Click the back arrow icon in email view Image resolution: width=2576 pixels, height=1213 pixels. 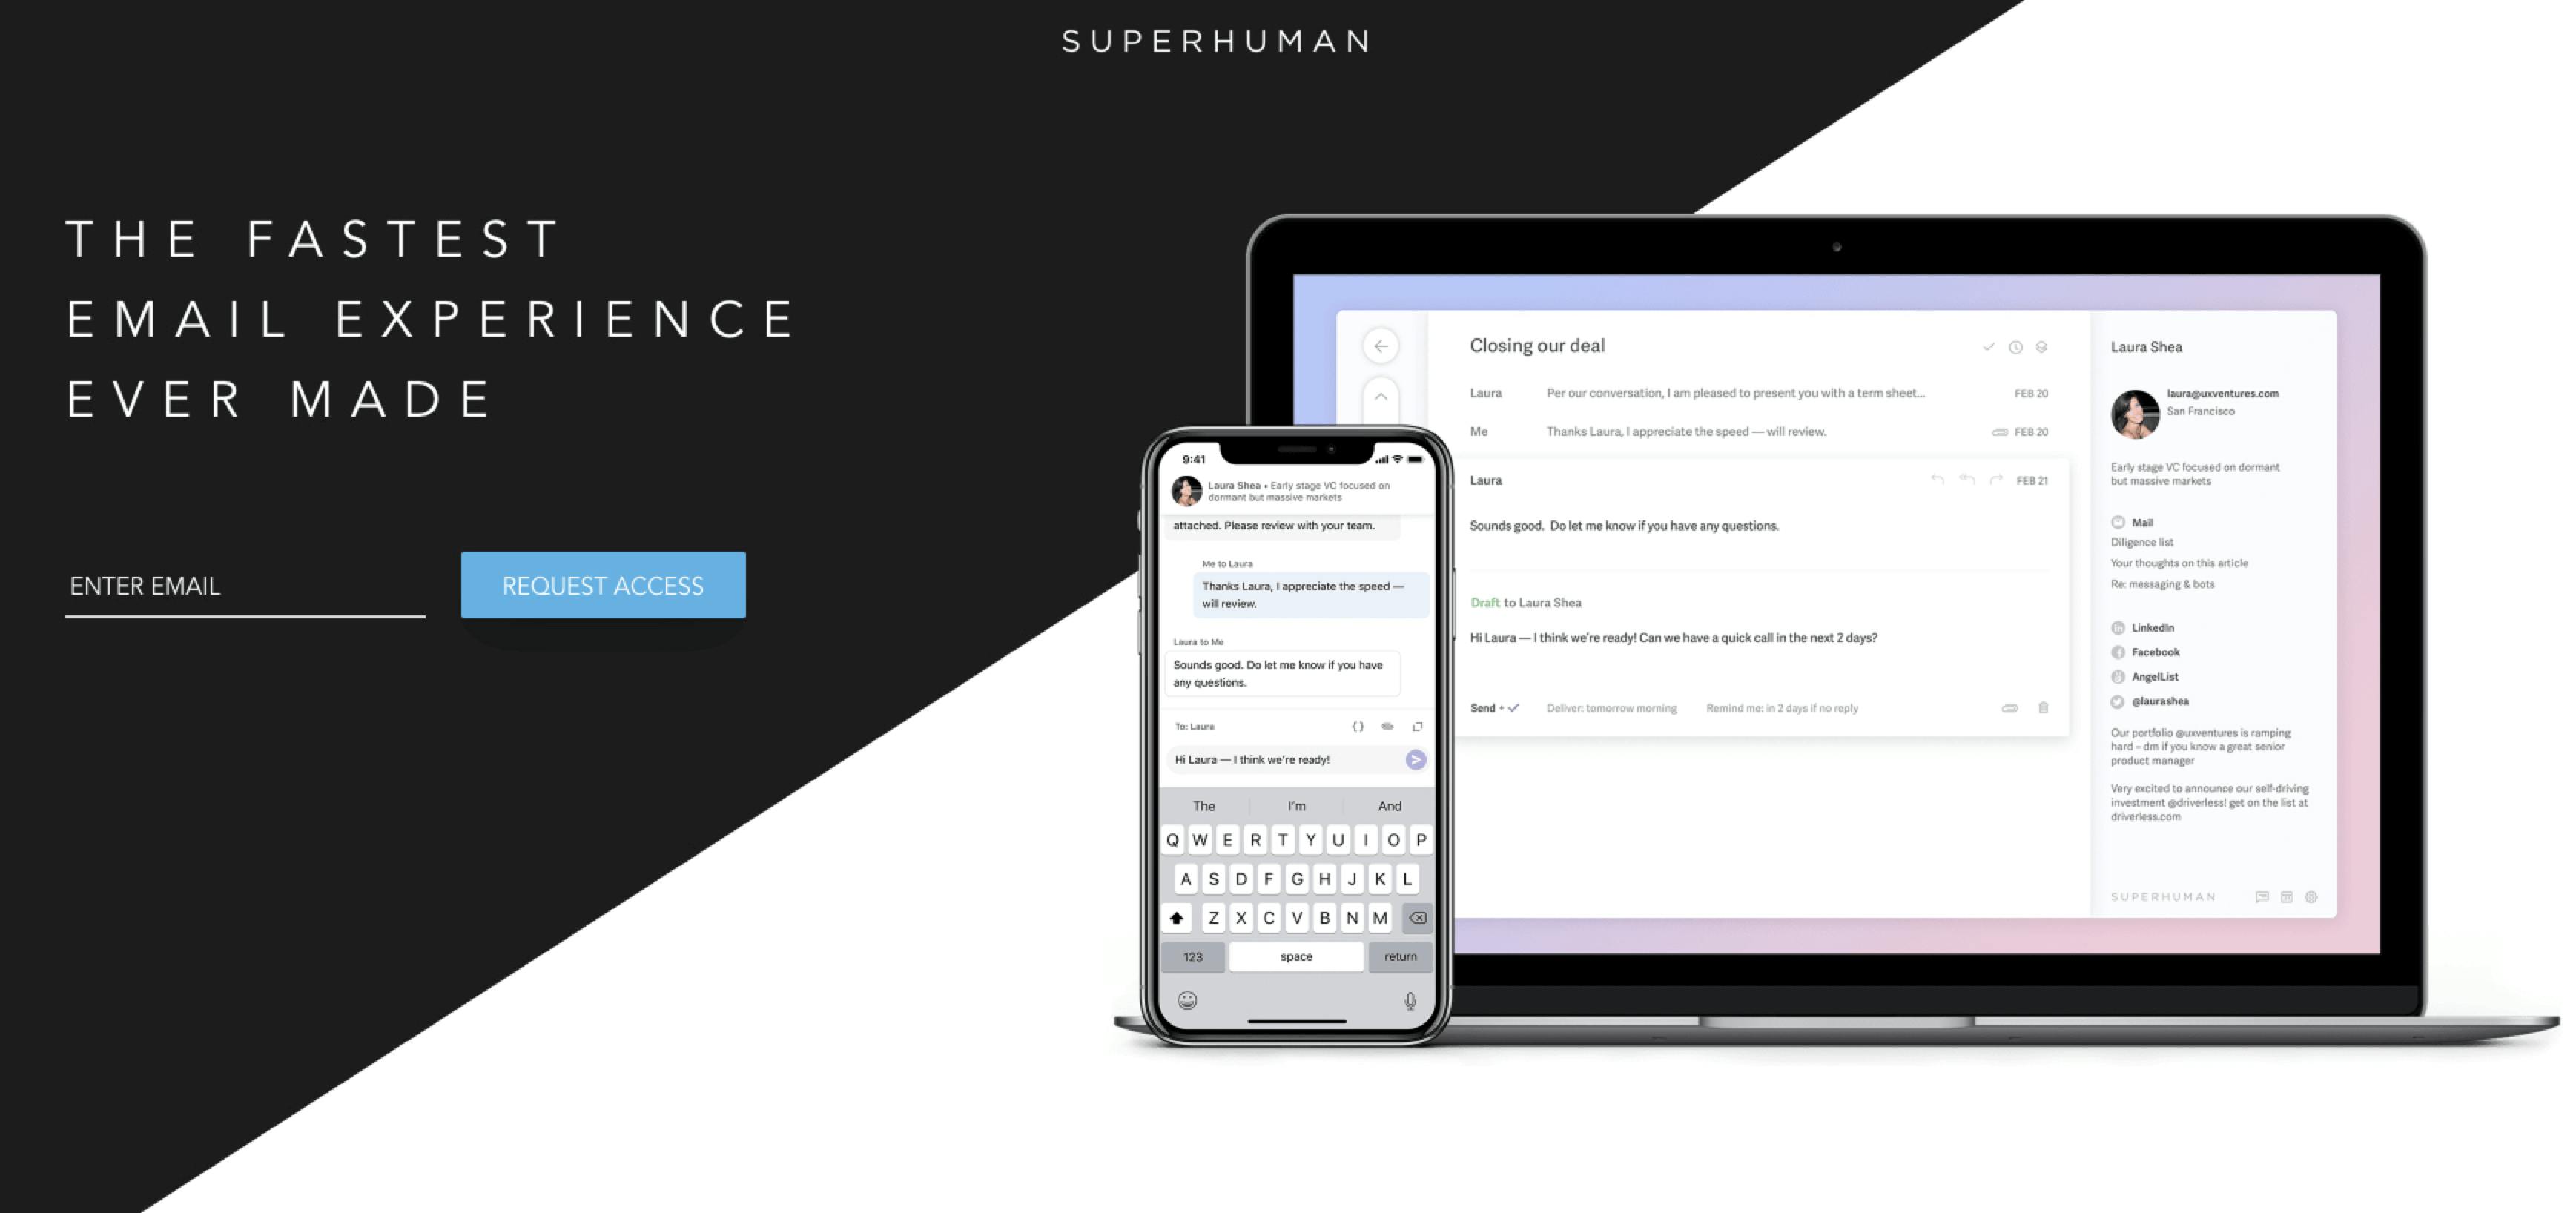pyautogui.click(x=1380, y=346)
